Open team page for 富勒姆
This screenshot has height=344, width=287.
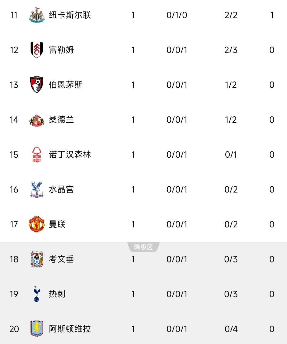pos(61,50)
